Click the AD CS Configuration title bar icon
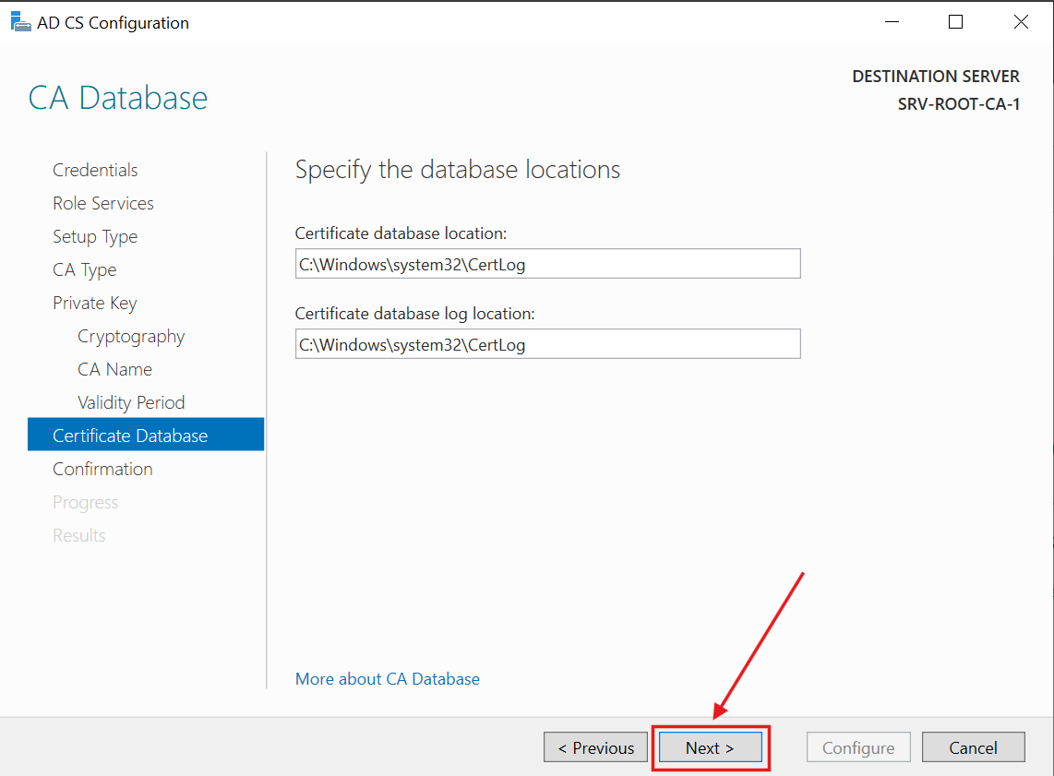This screenshot has width=1054, height=776. pos(20,20)
